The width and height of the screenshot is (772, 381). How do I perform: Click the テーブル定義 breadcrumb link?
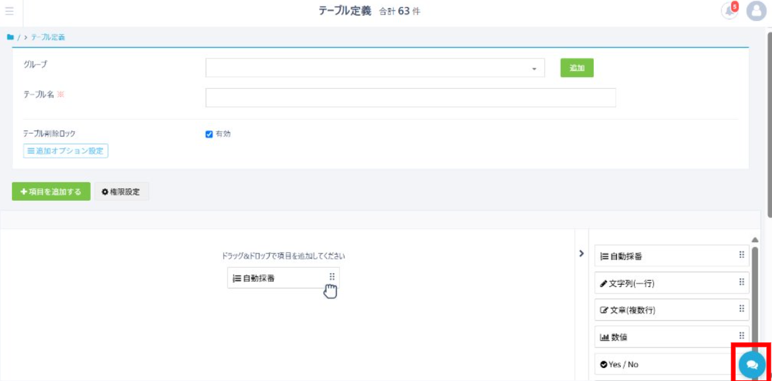point(48,37)
